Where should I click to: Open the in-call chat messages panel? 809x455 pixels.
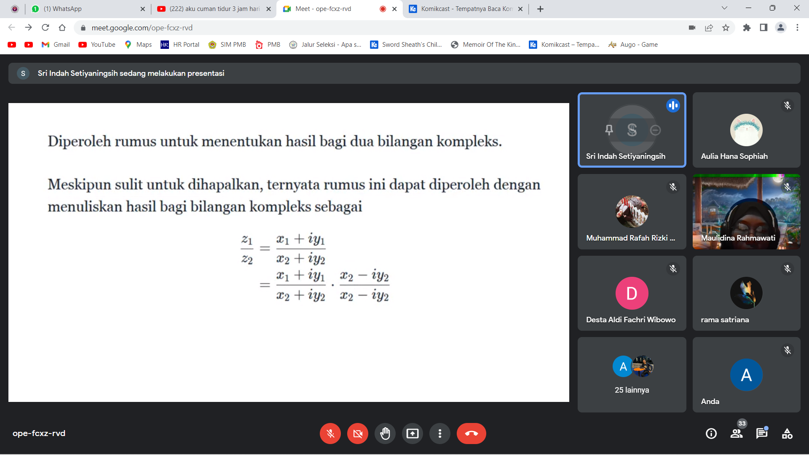761,434
